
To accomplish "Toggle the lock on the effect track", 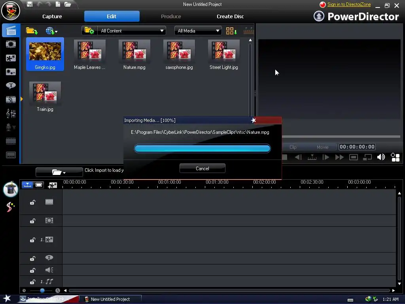I will click(x=32, y=221).
